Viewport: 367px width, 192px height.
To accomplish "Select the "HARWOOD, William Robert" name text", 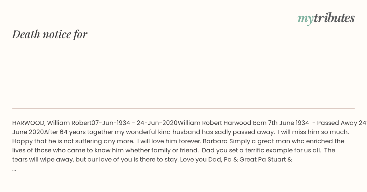I will pyautogui.click(x=52, y=123).
